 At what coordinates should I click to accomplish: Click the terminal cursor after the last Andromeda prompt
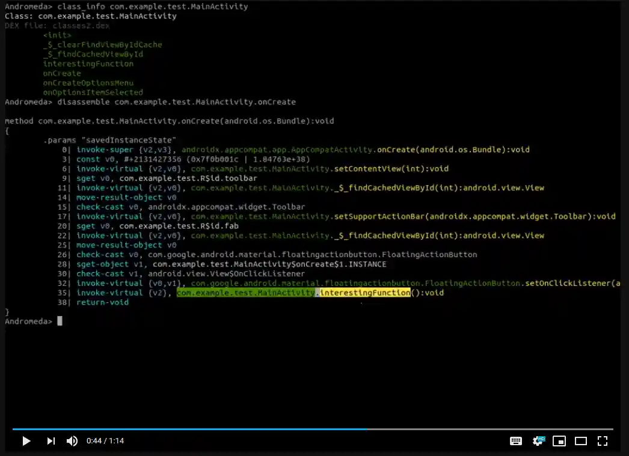(x=60, y=321)
